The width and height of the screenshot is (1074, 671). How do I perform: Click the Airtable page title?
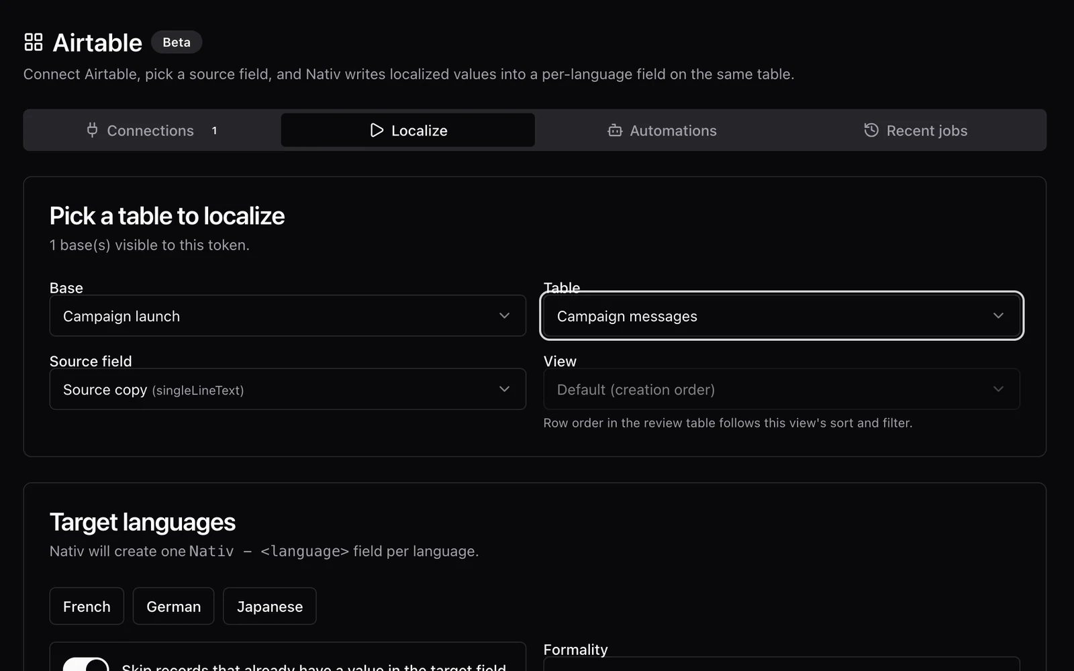pos(97,43)
